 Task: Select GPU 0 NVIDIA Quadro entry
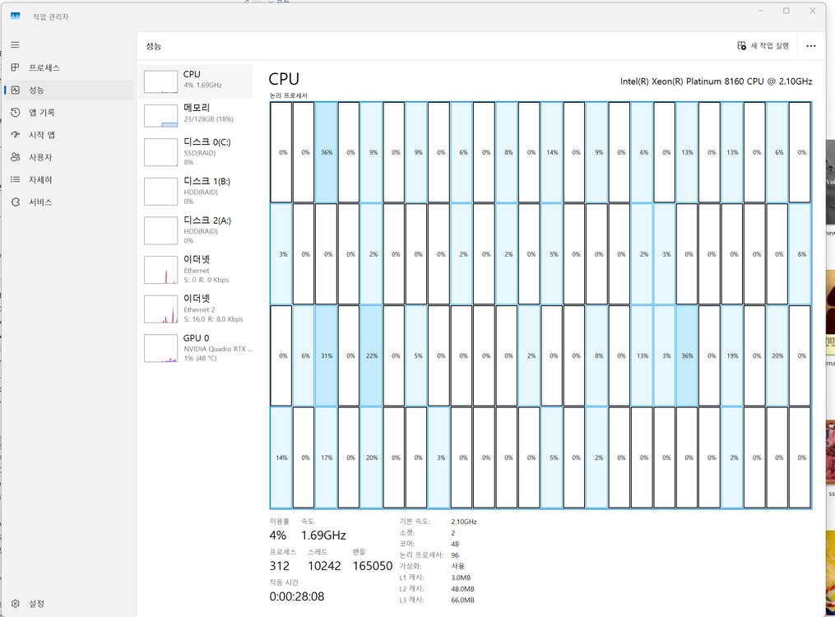click(196, 348)
